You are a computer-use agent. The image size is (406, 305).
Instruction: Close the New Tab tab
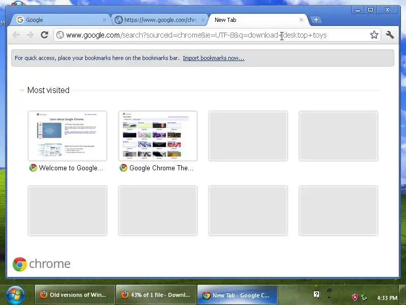(301, 20)
